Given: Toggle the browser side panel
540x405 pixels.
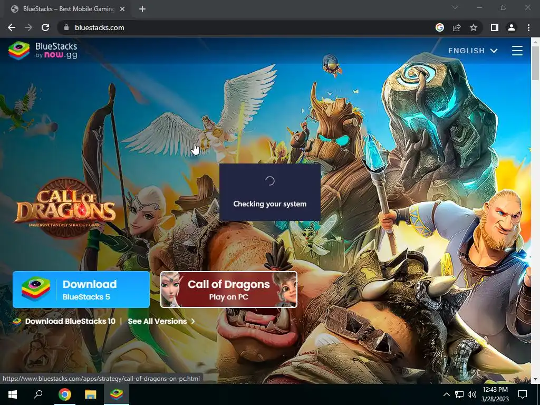Looking at the screenshot, I should pos(495,27).
